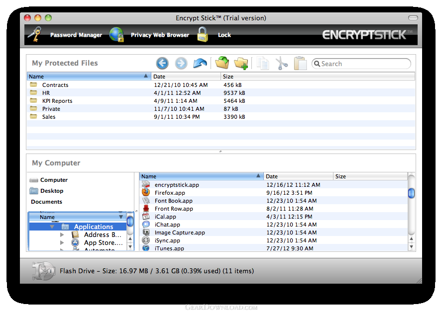Sort protected files by Name column
The image size is (442, 311).
pyautogui.click(x=89, y=77)
